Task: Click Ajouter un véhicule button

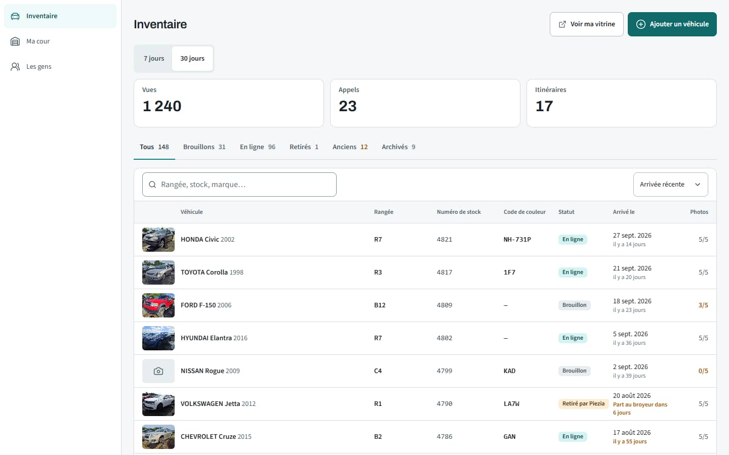Action: tap(672, 24)
